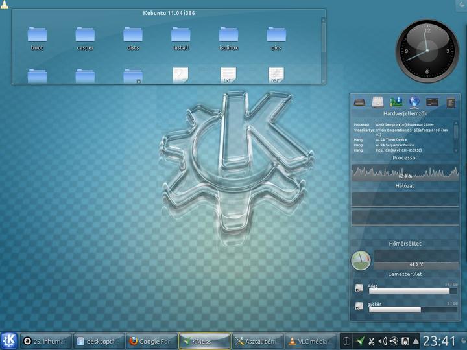Open the shortcut folder with link emblem
The height and width of the screenshot is (350, 467).
133,76
